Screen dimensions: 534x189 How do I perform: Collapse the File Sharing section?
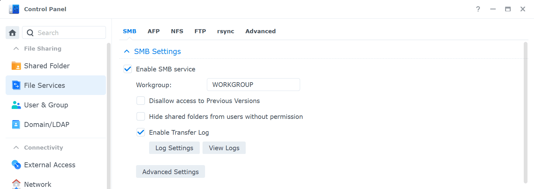pyautogui.click(x=16, y=48)
